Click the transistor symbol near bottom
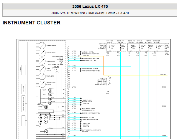 (x=46, y=131)
